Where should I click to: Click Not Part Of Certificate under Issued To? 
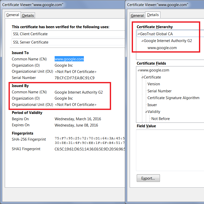76,71
